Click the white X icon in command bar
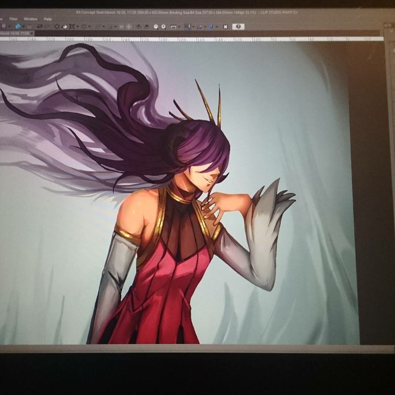 click(226, 27)
